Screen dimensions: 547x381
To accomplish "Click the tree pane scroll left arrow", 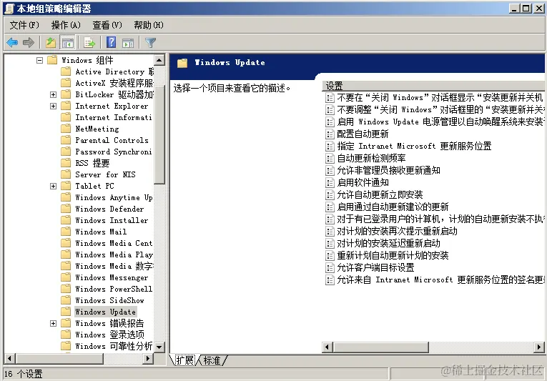I will pyautogui.click(x=9, y=358).
